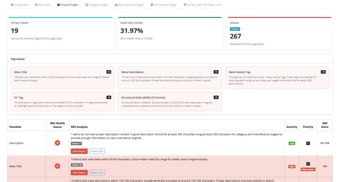Open the Manufacturer Pages tab
This screenshot has height=182, width=340.
point(129,5)
